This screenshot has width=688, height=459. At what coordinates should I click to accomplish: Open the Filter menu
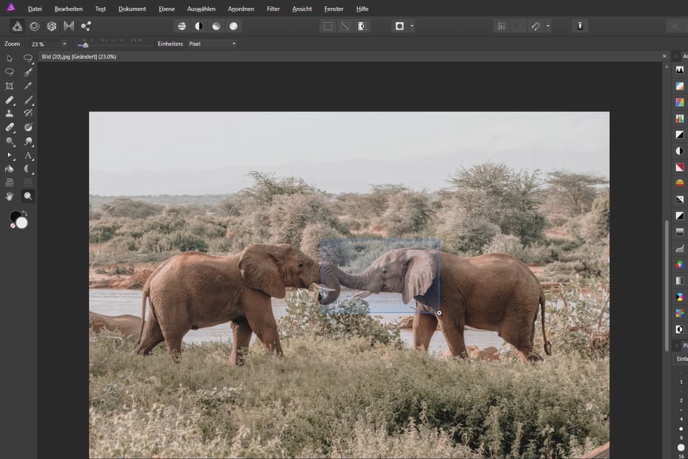273,9
